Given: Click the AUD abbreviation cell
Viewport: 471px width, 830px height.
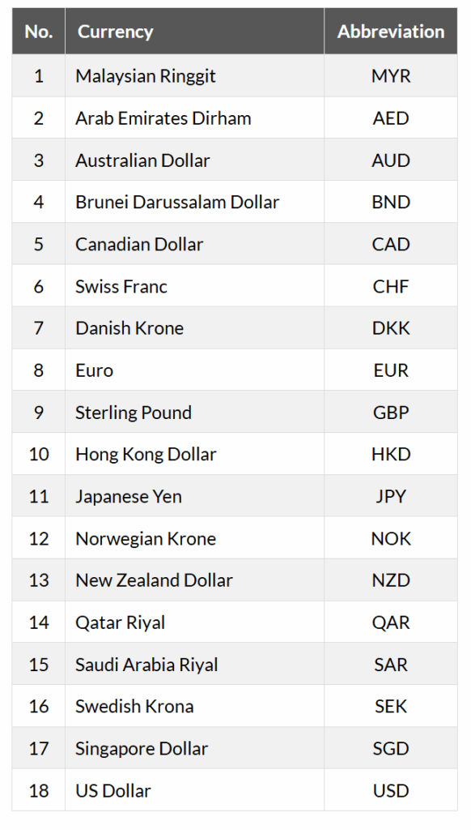Looking at the screenshot, I should click(x=391, y=160).
